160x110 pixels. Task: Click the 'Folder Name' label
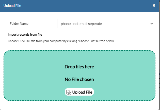19,24
